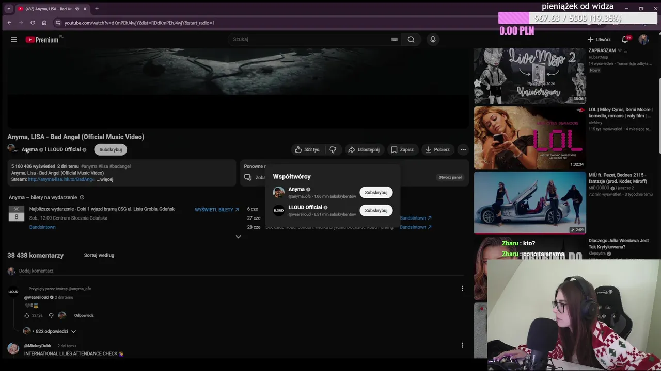Subscribe to LLOUD Official in popup
This screenshot has width=661, height=371.
376,210
